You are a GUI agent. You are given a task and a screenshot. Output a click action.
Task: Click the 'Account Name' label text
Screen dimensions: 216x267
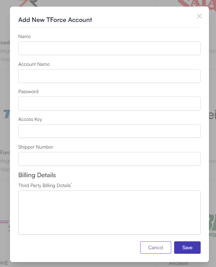tap(34, 64)
